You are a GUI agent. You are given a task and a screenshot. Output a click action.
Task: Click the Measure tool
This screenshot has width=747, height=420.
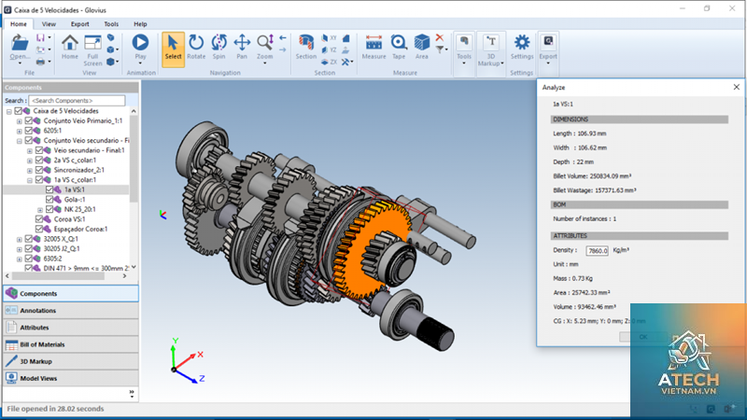click(374, 42)
